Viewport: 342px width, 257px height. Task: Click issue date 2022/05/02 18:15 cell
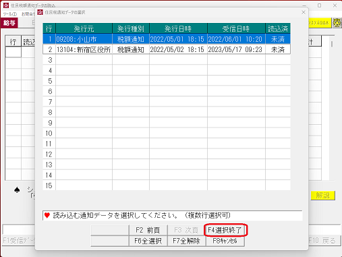point(178,49)
